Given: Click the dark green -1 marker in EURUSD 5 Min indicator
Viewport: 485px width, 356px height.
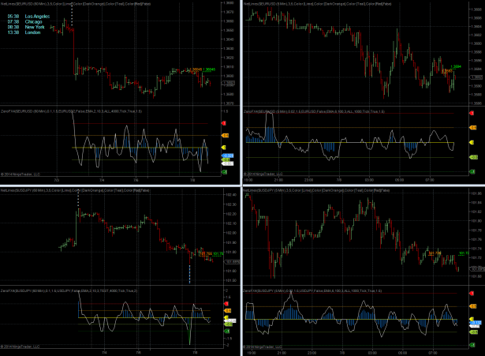Looking at the screenshot, I should [472, 171].
